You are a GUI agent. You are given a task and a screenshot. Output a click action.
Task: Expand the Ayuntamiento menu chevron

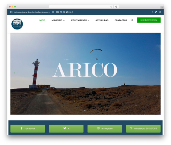(88, 21)
